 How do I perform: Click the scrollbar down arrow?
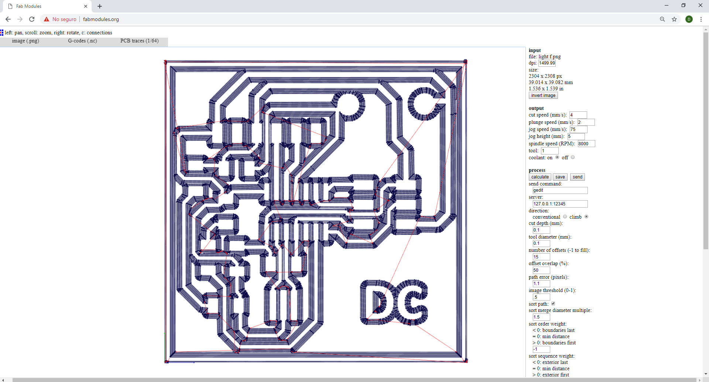(x=706, y=374)
